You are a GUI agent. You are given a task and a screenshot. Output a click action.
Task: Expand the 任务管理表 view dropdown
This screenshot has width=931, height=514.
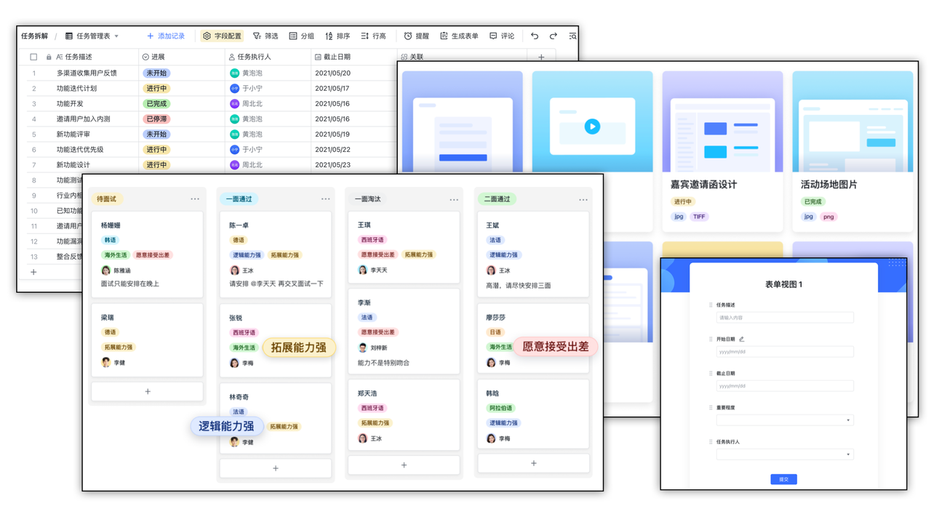click(116, 36)
